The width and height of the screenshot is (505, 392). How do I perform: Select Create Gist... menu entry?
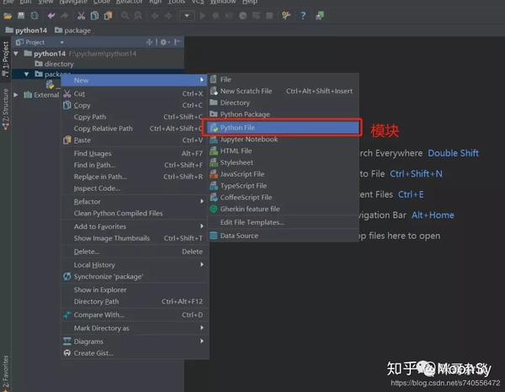[134, 353]
